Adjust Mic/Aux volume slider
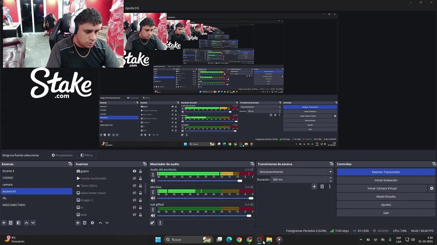This screenshot has height=245, width=437. (x=205, y=198)
